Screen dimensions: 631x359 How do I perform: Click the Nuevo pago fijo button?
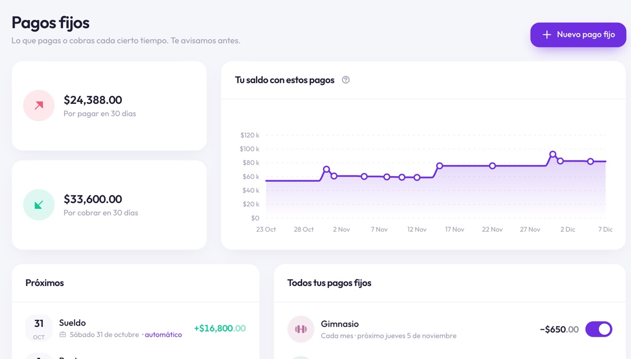pos(578,35)
